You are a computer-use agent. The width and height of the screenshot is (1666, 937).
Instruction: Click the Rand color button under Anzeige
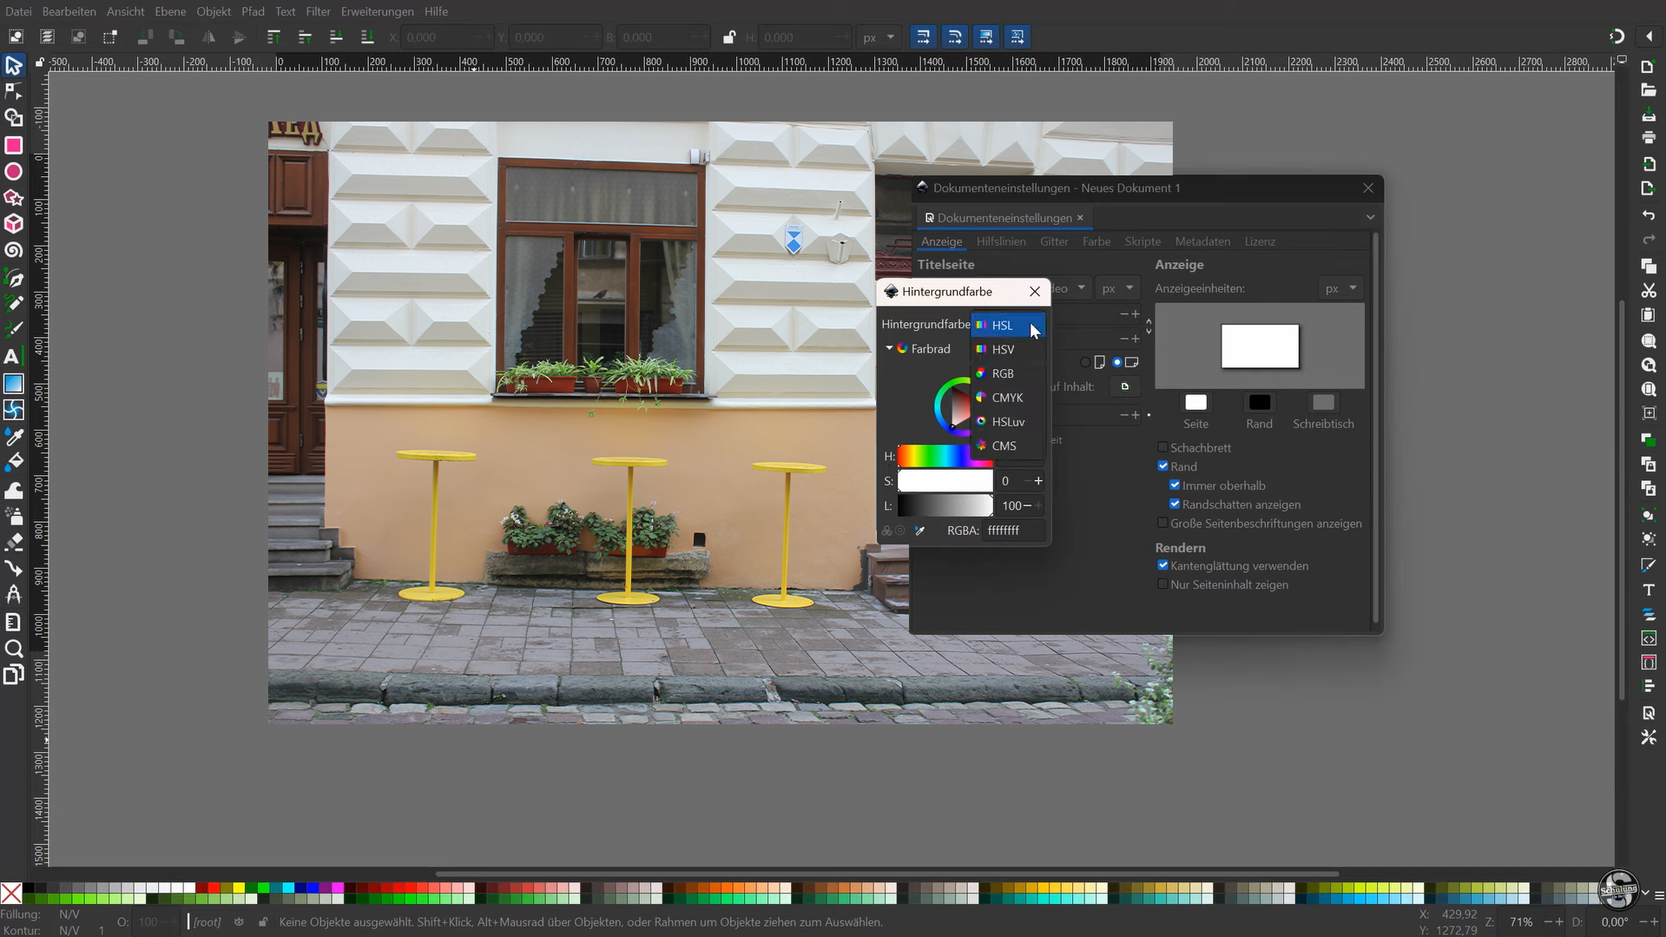pyautogui.click(x=1259, y=401)
